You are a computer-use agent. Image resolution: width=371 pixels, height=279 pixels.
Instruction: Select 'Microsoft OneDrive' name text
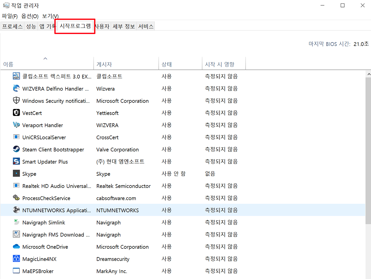pos(45,247)
